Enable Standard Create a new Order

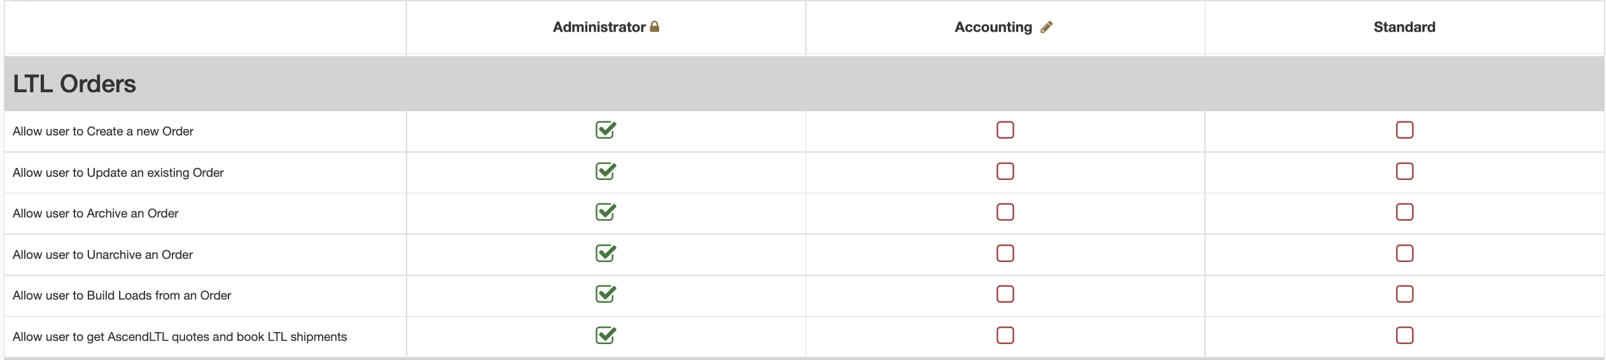point(1404,130)
